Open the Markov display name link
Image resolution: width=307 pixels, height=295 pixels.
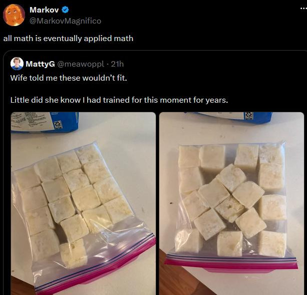point(44,10)
